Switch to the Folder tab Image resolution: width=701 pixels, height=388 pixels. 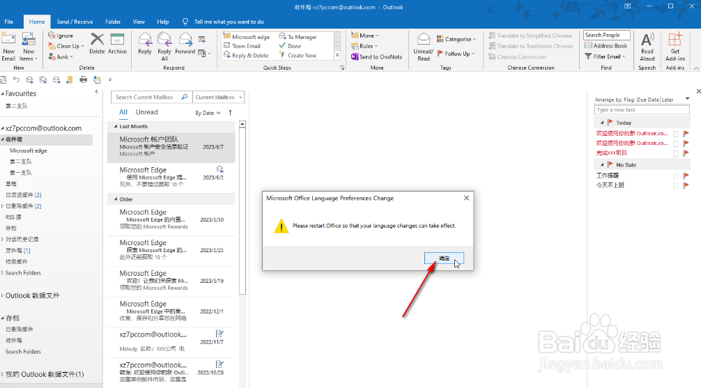[113, 22]
